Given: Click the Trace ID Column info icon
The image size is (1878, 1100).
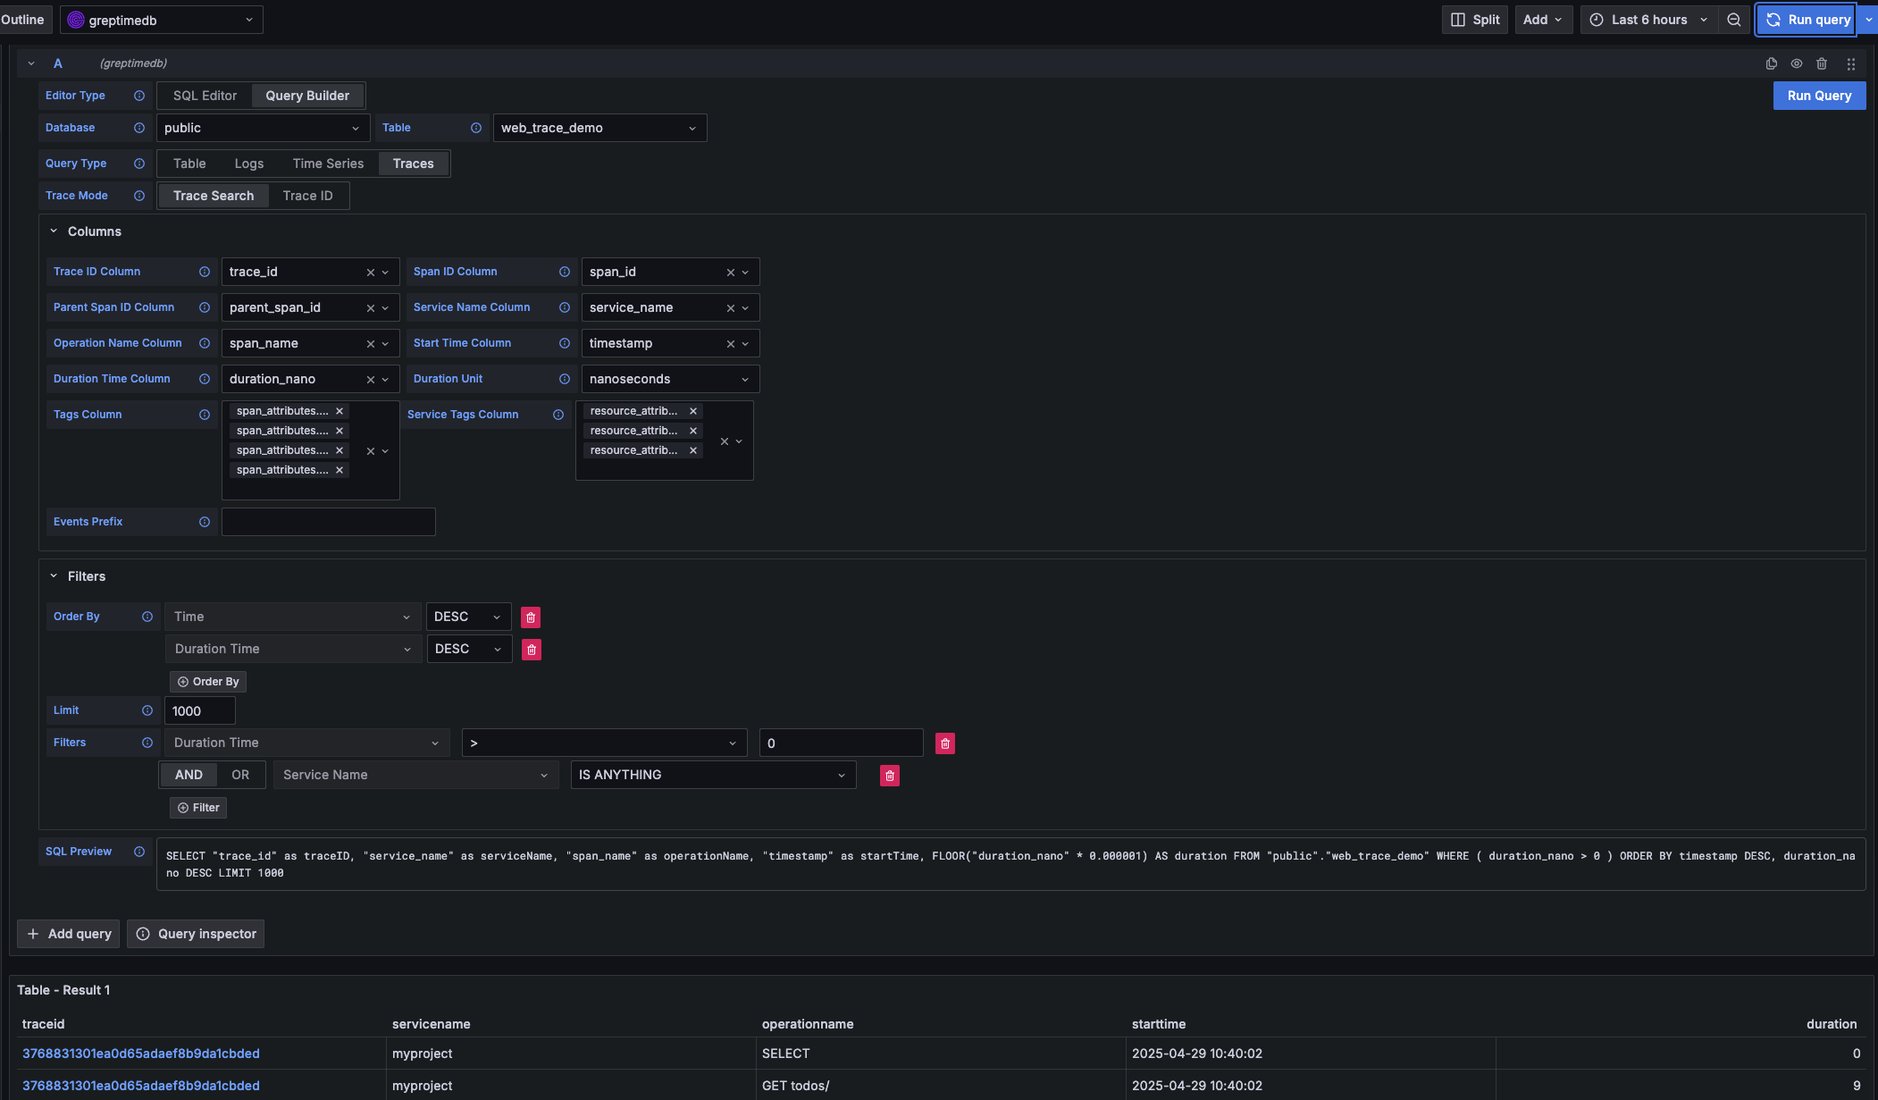Looking at the screenshot, I should click(x=205, y=272).
